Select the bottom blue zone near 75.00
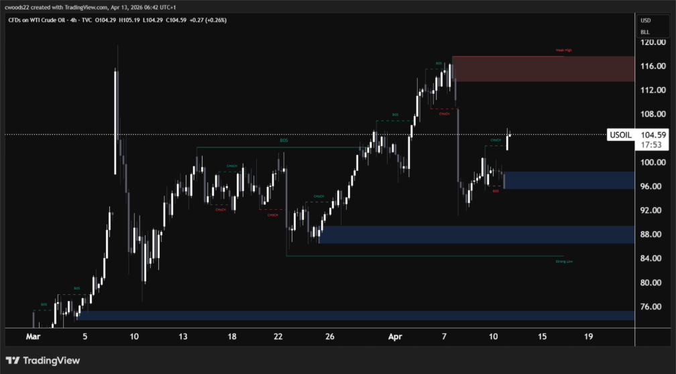The image size is (676, 374). (355, 315)
